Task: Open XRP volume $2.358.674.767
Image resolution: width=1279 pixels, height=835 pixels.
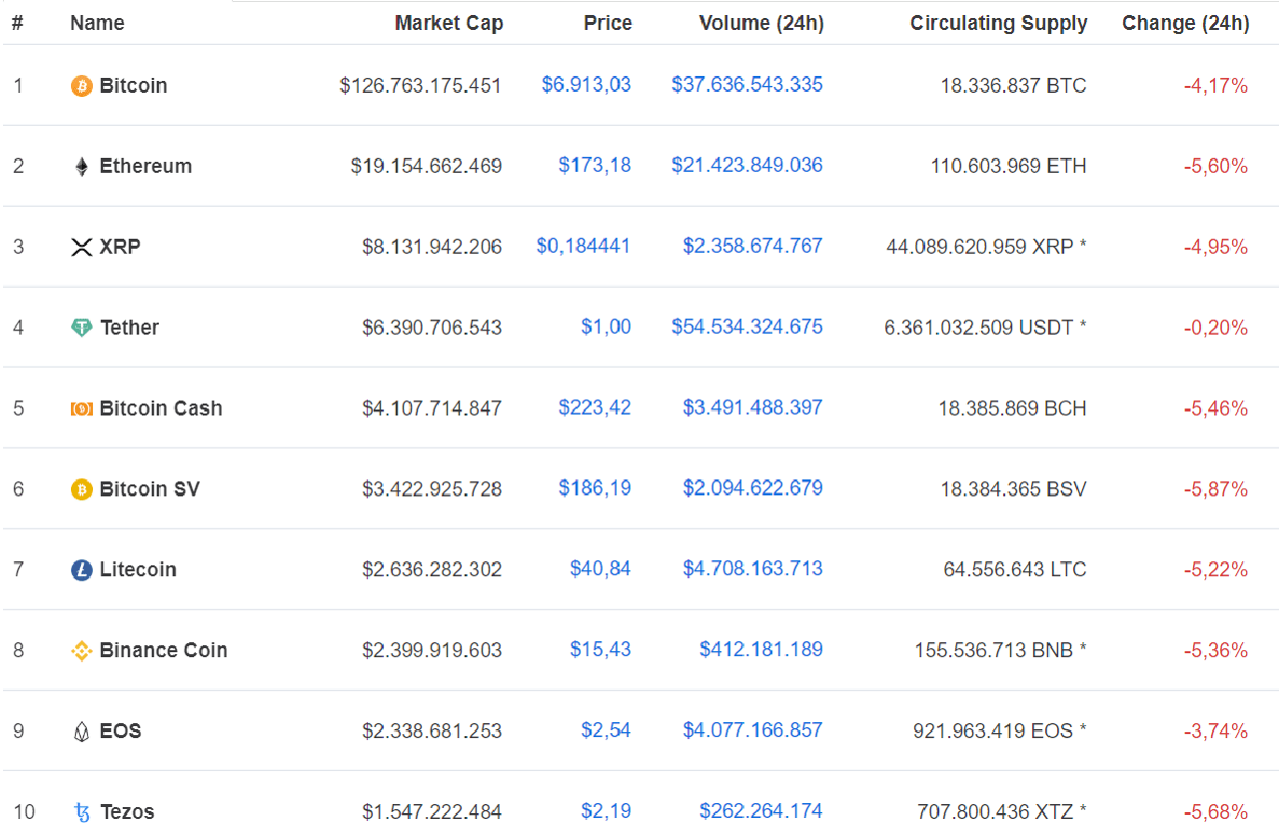Action: pyautogui.click(x=753, y=246)
